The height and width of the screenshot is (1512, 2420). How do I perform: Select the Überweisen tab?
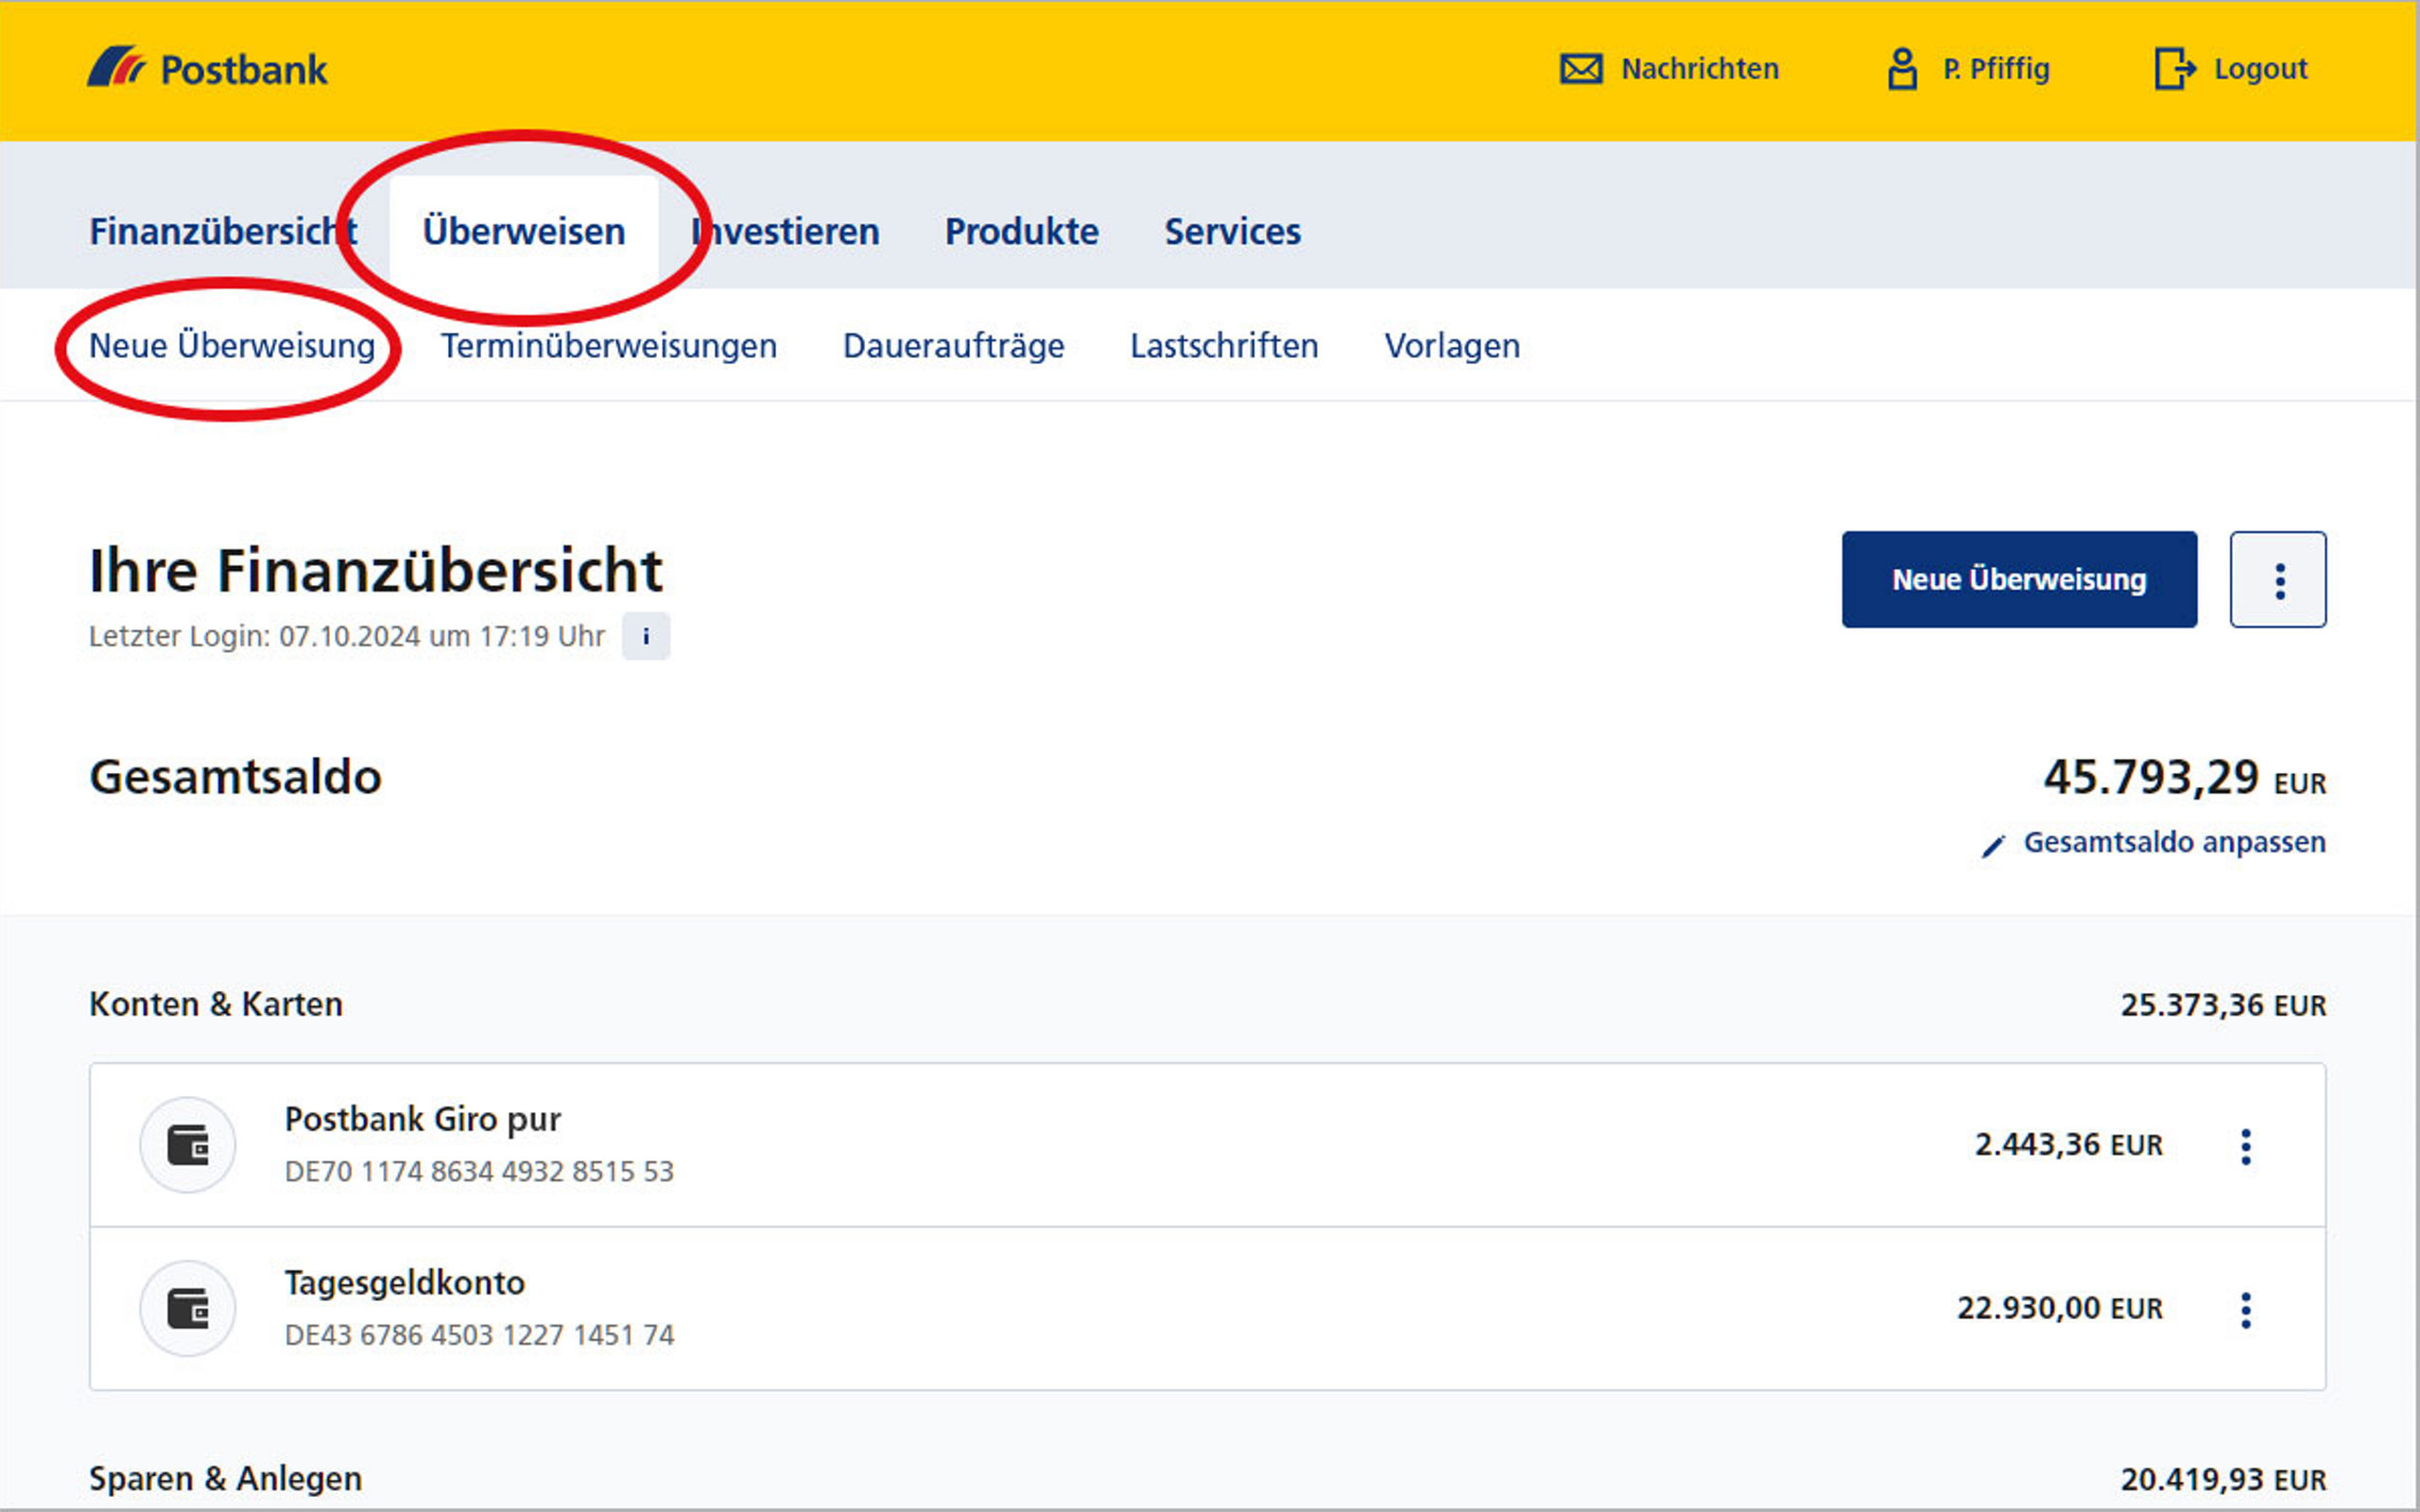524,231
